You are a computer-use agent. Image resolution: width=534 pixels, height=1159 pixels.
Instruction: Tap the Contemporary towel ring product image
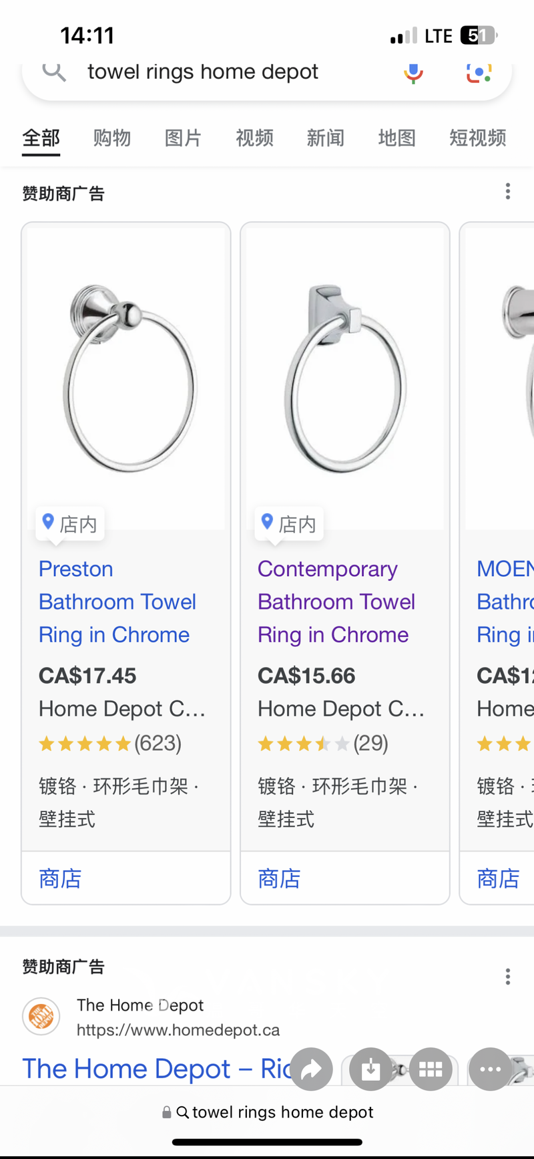pos(344,378)
